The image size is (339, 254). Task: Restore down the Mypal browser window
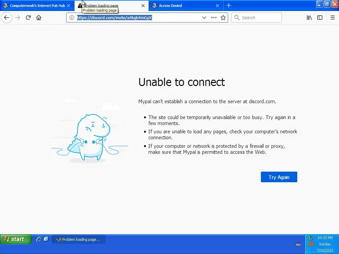click(x=327, y=4)
